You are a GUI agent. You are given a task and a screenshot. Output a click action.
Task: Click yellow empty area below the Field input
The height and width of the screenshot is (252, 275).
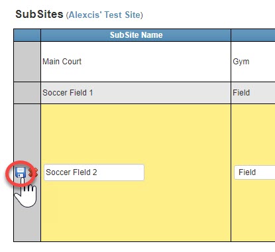[x=253, y=211]
